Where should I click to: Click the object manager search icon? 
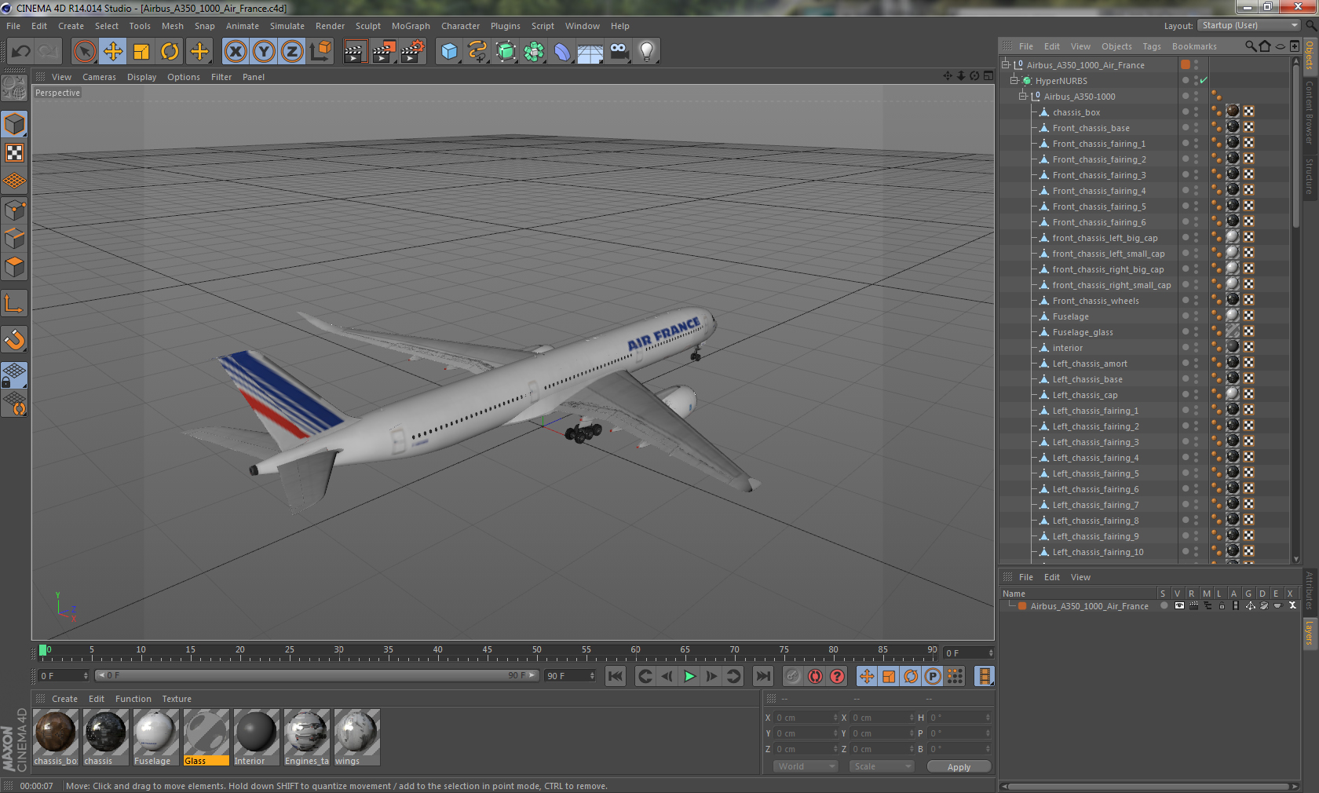pyautogui.click(x=1250, y=46)
